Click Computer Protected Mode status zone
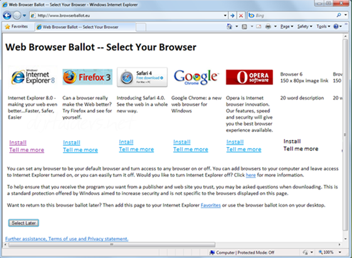352x258 pixels. [x=242, y=252]
